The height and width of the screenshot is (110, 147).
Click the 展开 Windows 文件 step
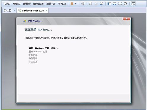[38, 51]
